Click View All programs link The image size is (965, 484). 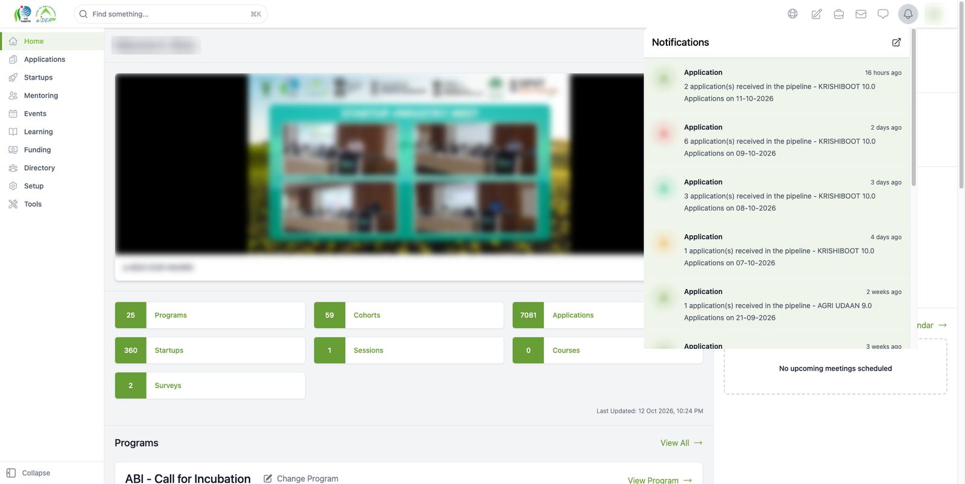(682, 443)
